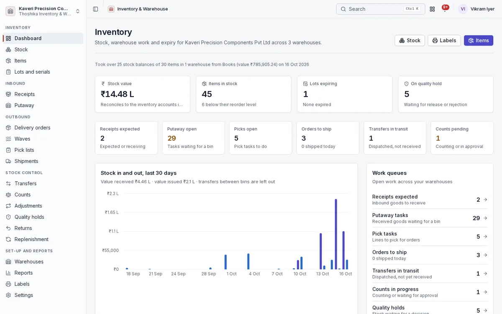Click the Settings gear icon
This screenshot has height=314, width=502.
[8, 295]
